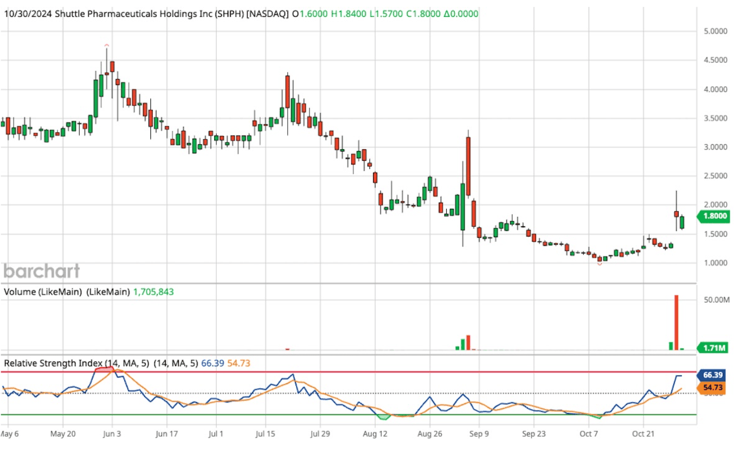Click the tall red candle in early September
The image size is (734, 452).
468,167
